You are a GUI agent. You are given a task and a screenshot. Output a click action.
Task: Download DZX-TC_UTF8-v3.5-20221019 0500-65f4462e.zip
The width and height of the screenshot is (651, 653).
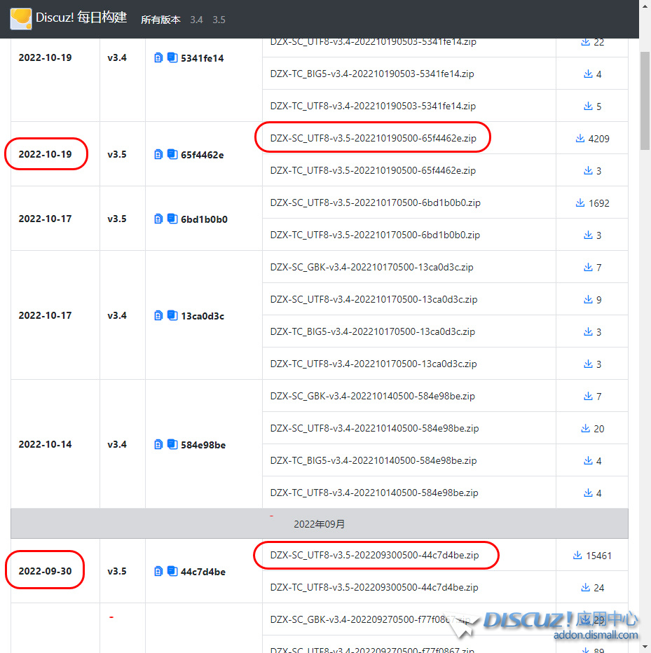pyautogui.click(x=374, y=170)
